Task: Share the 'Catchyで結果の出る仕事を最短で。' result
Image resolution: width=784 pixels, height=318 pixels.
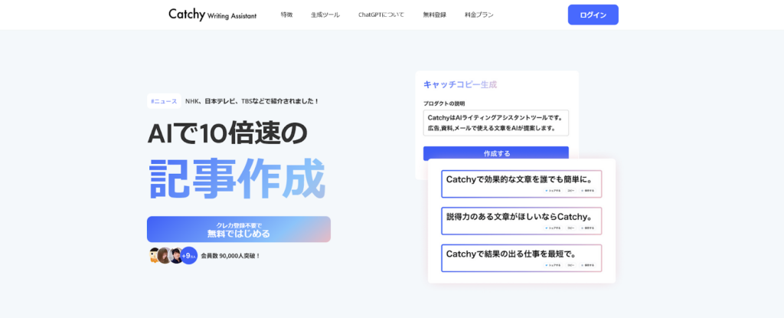Action: (554, 265)
